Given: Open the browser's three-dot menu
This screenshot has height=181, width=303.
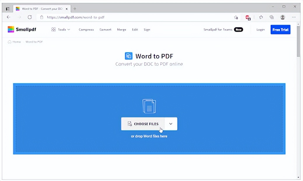Looking at the screenshot, I should [294, 17].
